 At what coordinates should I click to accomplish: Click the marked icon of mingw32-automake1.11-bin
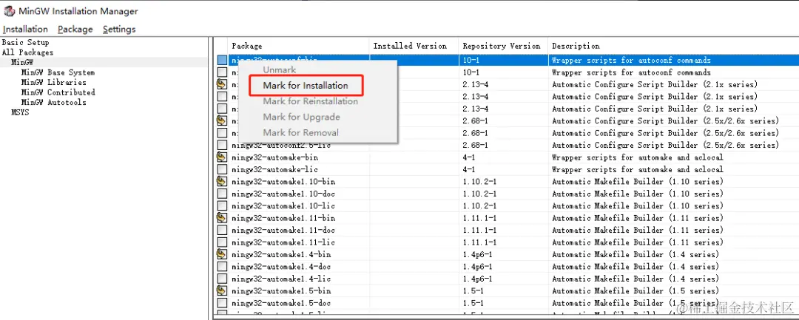[x=222, y=218]
